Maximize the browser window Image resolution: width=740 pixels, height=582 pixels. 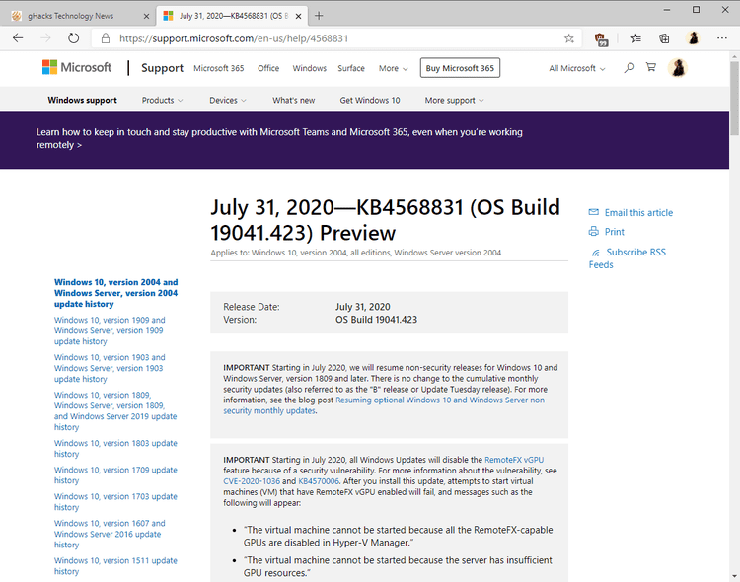coord(697,10)
